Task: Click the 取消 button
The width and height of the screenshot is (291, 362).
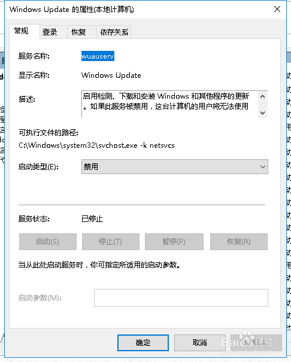Action: [x=200, y=343]
